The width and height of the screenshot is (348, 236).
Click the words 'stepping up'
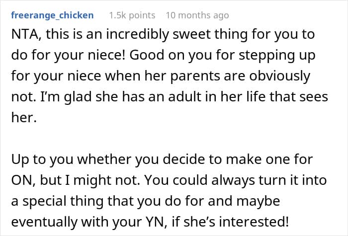click(x=277, y=55)
